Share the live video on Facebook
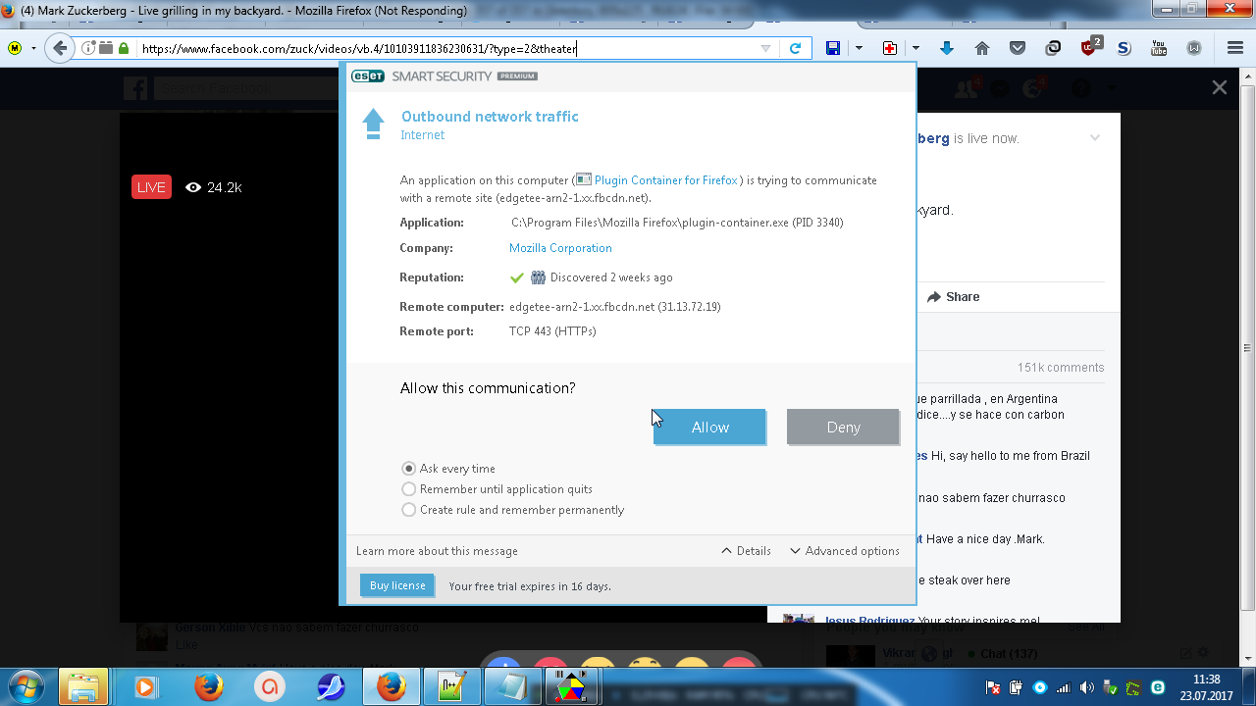 pos(954,297)
